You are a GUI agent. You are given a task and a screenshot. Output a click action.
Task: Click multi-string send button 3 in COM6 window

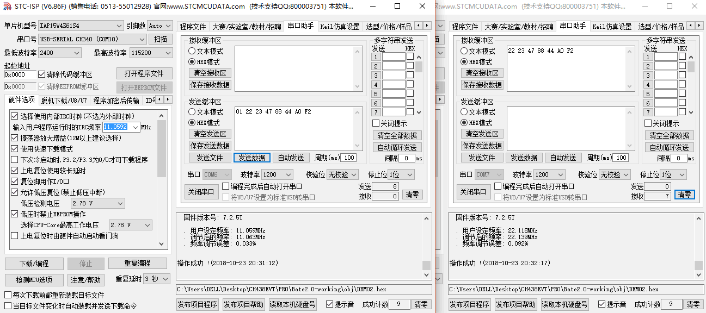pyautogui.click(x=376, y=75)
